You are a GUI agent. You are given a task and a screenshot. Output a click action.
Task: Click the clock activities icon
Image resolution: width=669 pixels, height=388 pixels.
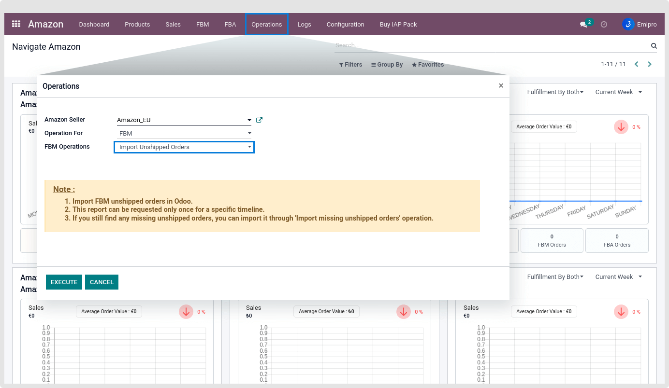tap(604, 25)
